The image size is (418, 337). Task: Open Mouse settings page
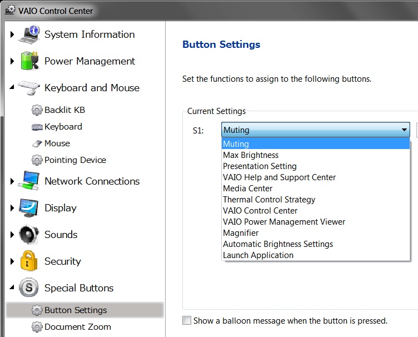(57, 143)
